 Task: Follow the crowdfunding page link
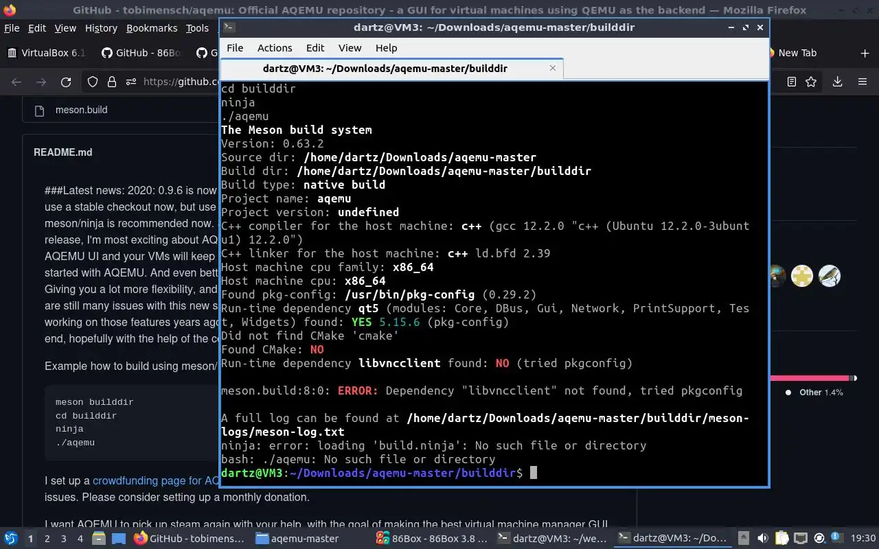156,481
